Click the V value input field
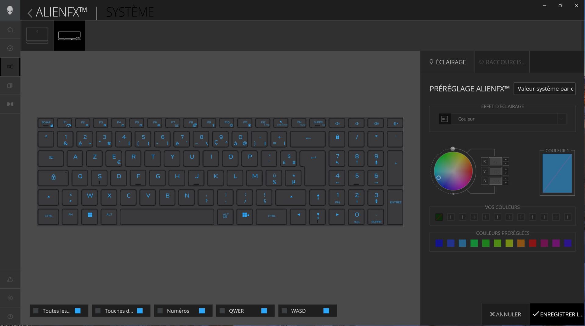 (x=495, y=171)
